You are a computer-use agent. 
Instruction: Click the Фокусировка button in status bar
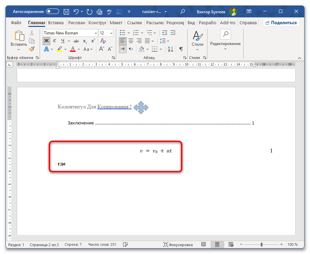178,245
